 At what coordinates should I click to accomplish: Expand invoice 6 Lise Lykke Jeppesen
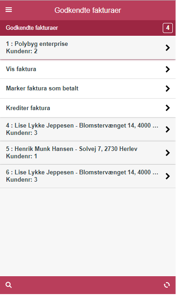click(x=88, y=176)
